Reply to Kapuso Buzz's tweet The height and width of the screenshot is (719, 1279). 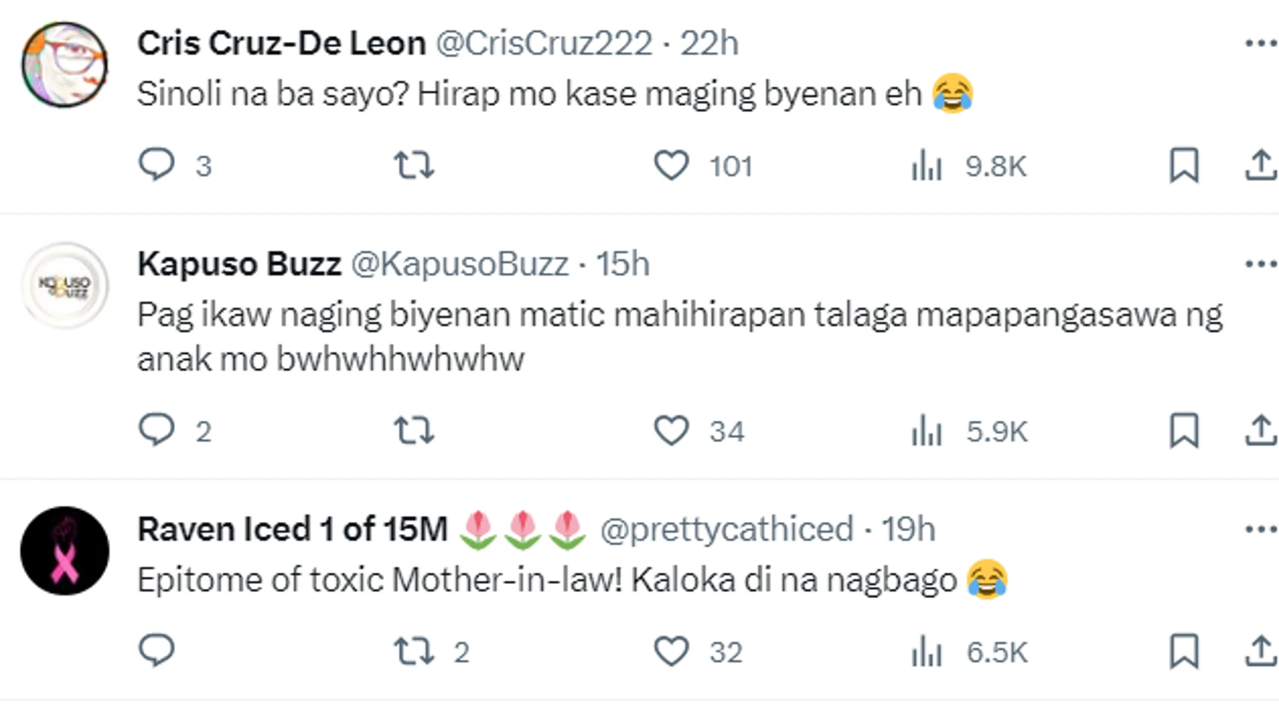coord(157,430)
